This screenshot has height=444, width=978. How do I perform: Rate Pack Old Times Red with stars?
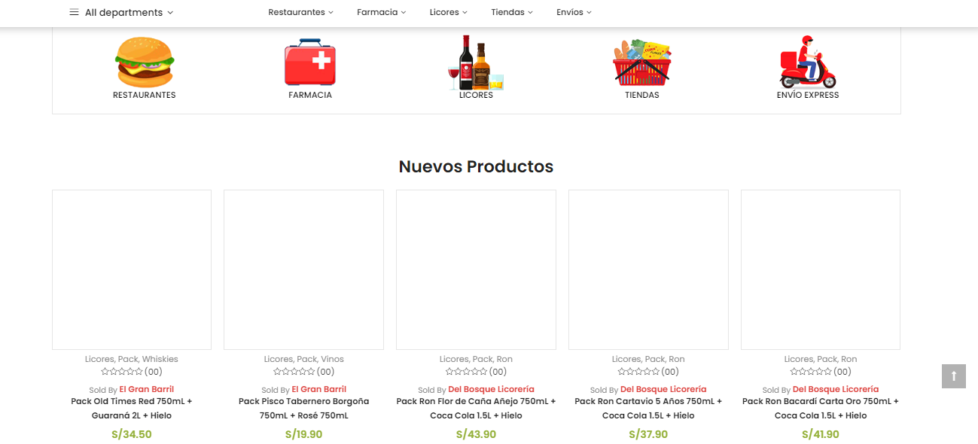tap(122, 372)
